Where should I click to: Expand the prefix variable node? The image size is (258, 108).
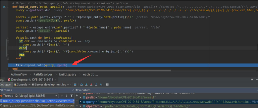click(80, 97)
